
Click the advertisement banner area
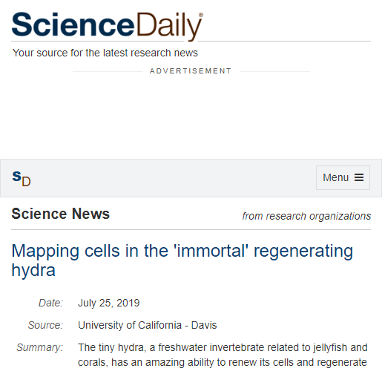pyautogui.click(x=191, y=115)
